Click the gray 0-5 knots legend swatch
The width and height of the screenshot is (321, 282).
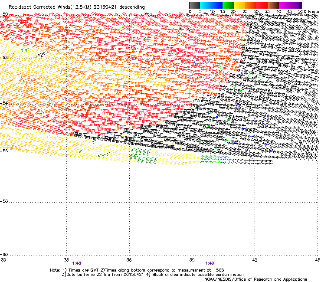tap(194, 5)
